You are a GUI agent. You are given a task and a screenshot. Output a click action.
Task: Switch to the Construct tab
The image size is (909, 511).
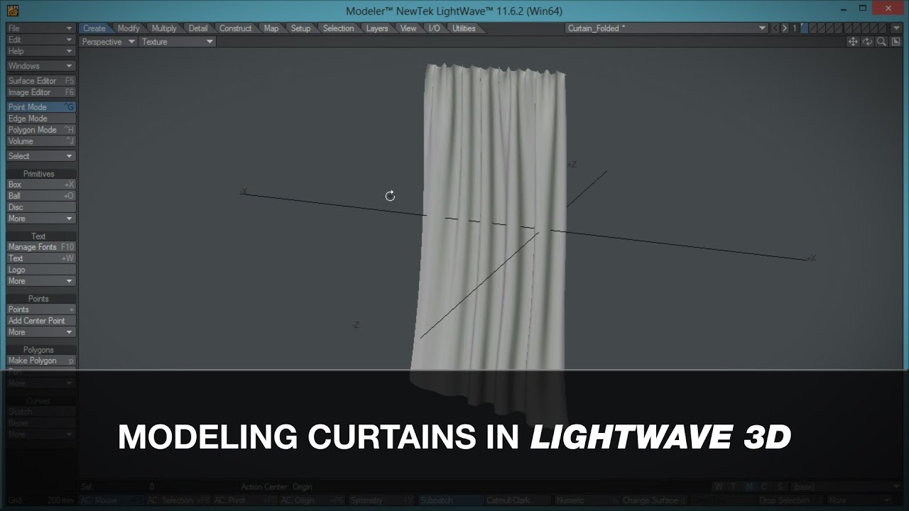tap(235, 28)
